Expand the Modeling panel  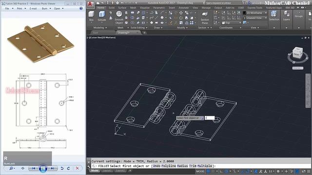tap(100, 28)
